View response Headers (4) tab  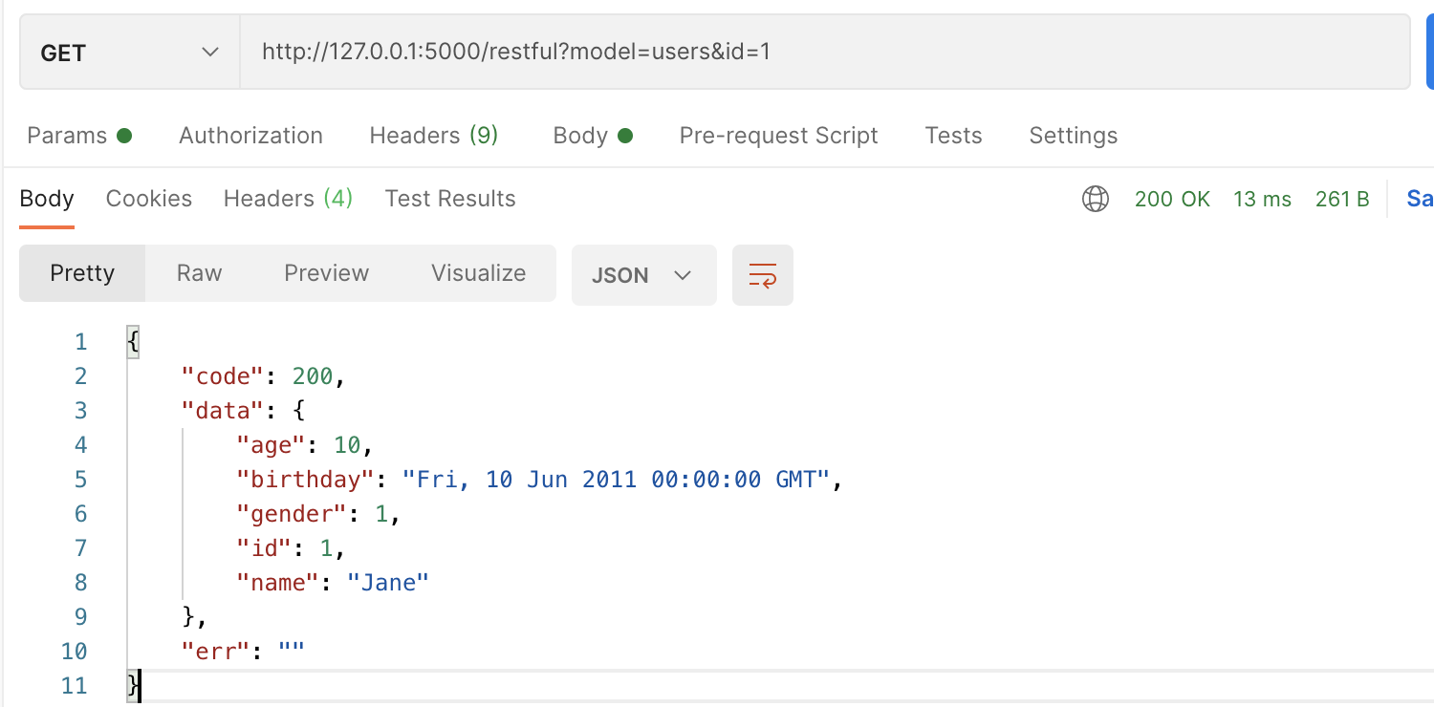click(x=288, y=199)
